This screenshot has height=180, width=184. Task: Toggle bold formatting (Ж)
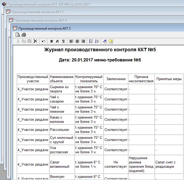pyautogui.click(x=52, y=41)
